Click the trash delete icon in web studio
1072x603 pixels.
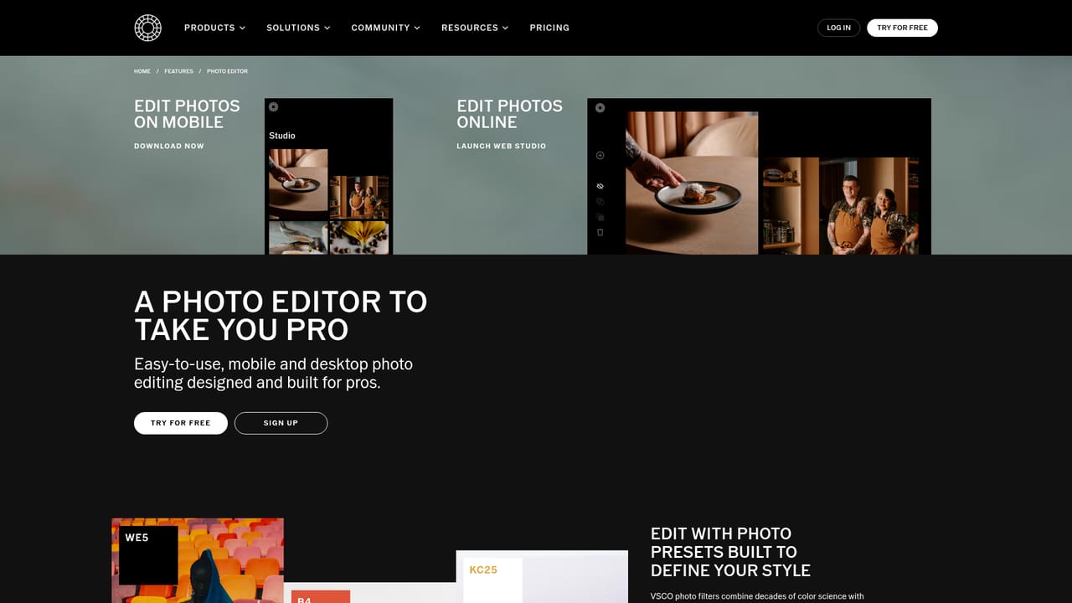(x=600, y=232)
